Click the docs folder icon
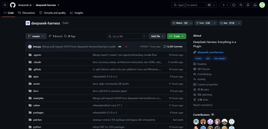The image size is (268, 129). (30, 91)
